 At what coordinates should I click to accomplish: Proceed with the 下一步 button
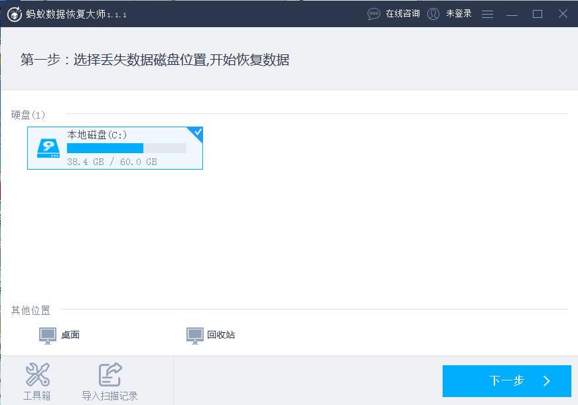click(507, 381)
